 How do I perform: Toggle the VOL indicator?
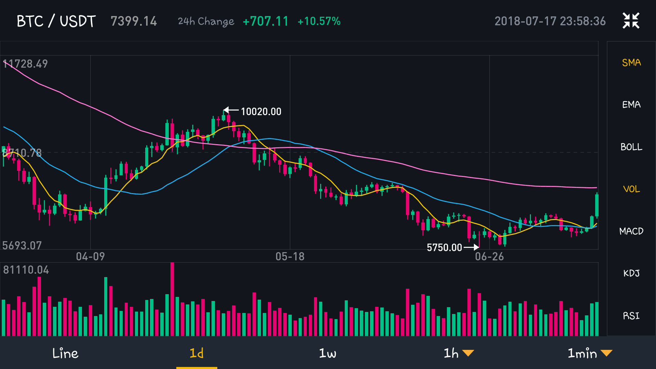(631, 189)
